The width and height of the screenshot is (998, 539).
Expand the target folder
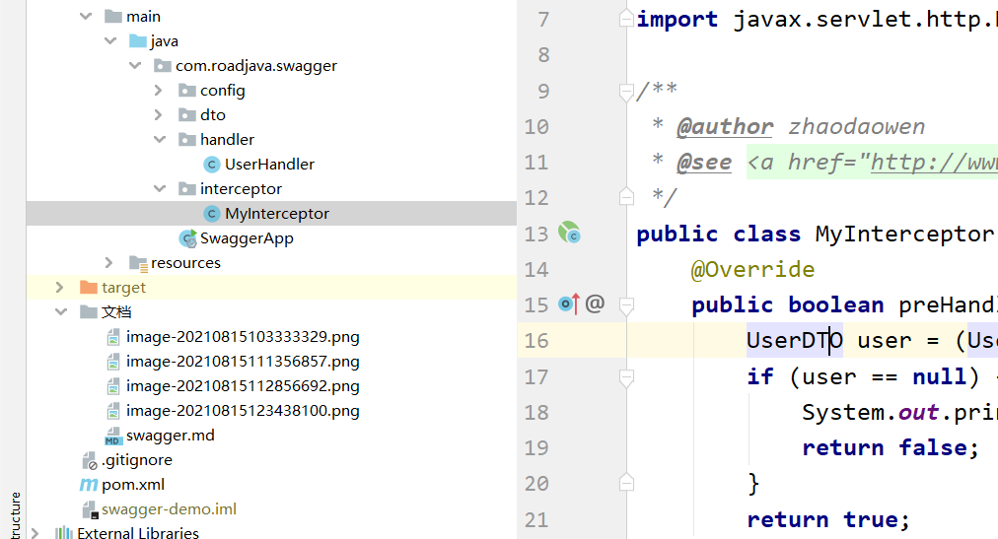coord(60,288)
